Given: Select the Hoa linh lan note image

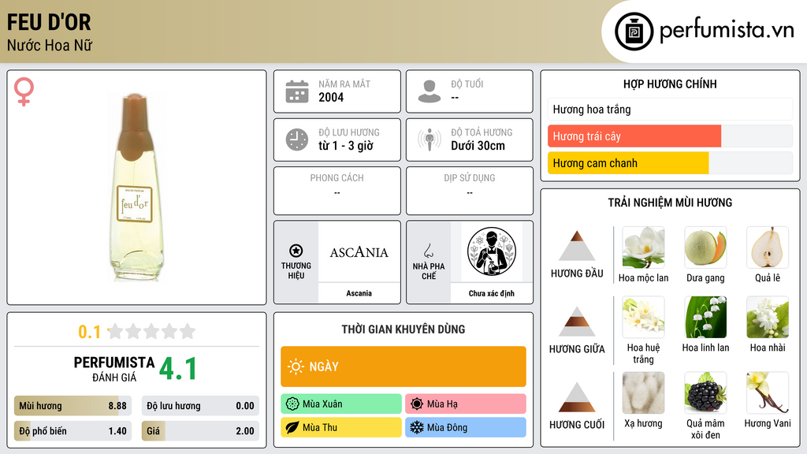Looking at the screenshot, I should pos(705,317).
